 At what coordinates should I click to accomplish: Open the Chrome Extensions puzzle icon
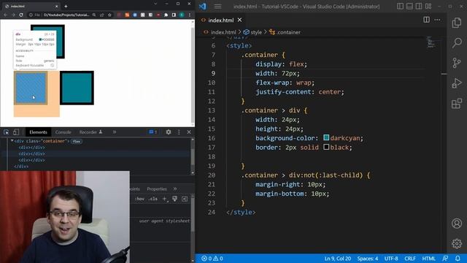tap(166, 15)
